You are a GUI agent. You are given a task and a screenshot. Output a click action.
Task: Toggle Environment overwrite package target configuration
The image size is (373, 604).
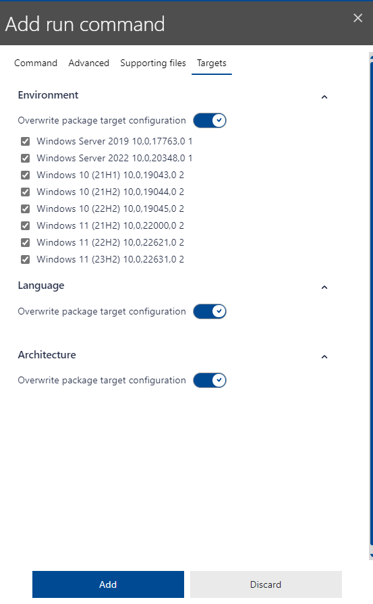(x=209, y=120)
